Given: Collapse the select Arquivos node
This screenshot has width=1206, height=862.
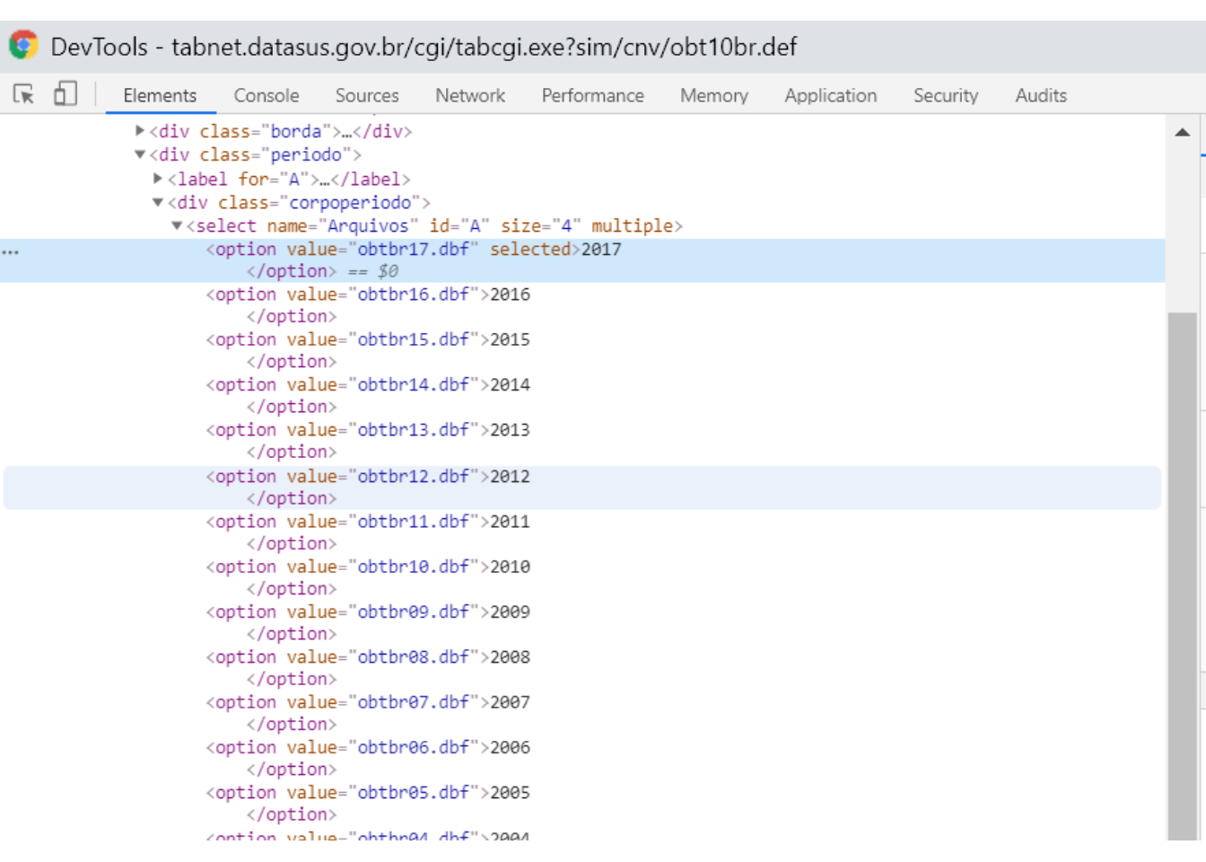Looking at the screenshot, I should (177, 225).
